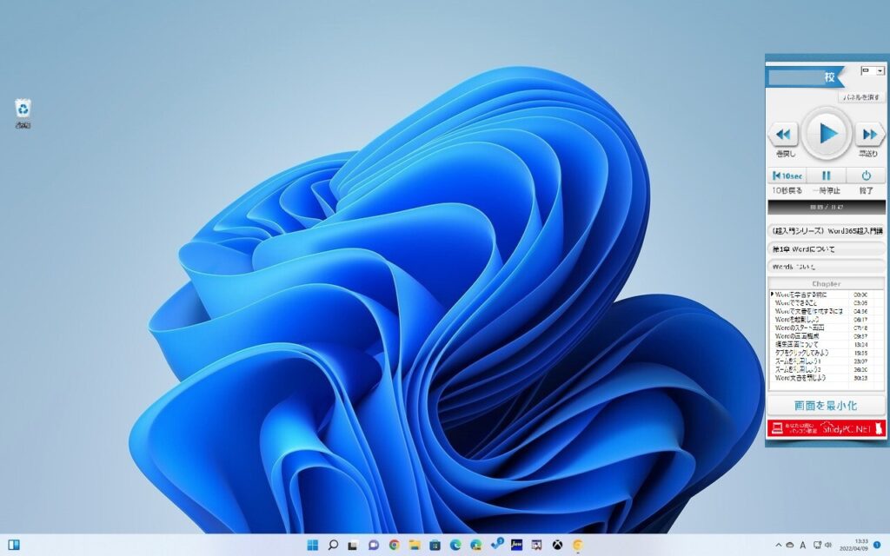Viewport: 890px width, 556px height.
Task: Jump back 10 seconds with 10sec button
Action: (787, 175)
